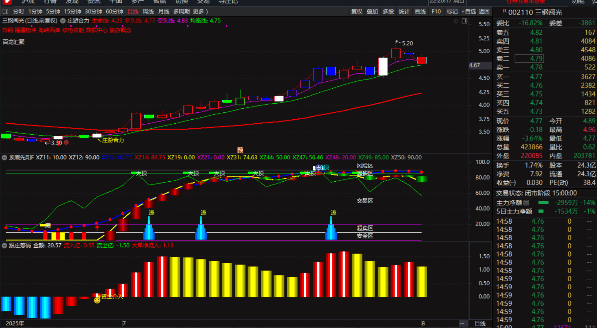Click the R badge beside stock code 002110

pyautogui.click(x=504, y=11)
